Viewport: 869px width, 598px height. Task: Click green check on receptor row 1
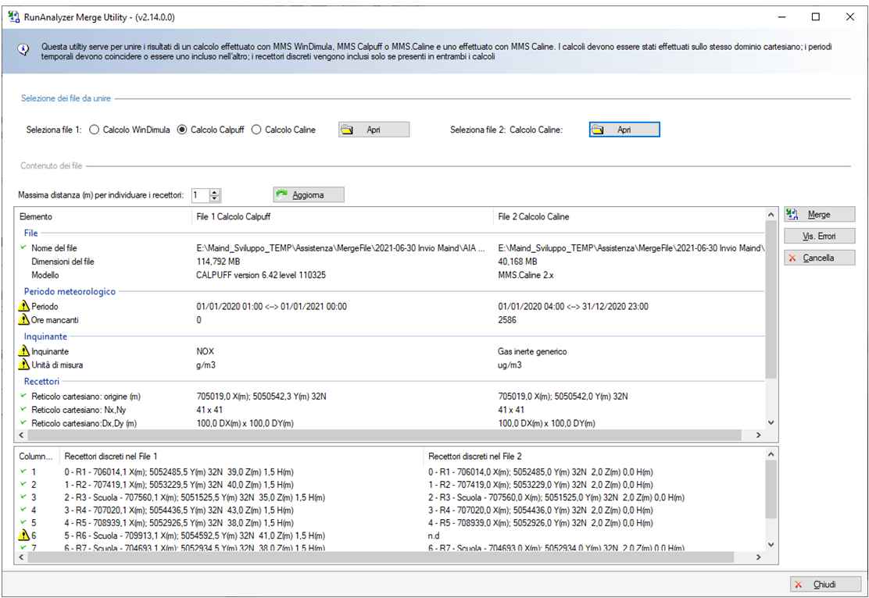[x=23, y=472]
